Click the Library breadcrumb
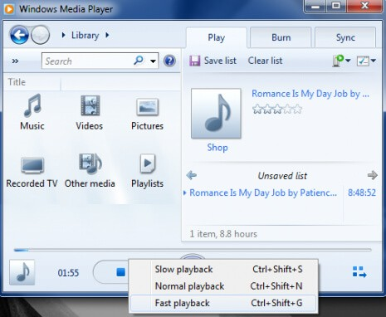Image resolution: width=386 pixels, height=317 pixels. click(x=85, y=36)
